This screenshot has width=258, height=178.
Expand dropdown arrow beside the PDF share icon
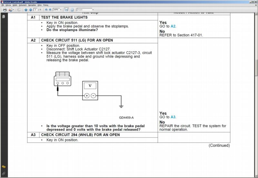pyautogui.click(x=14, y=10)
